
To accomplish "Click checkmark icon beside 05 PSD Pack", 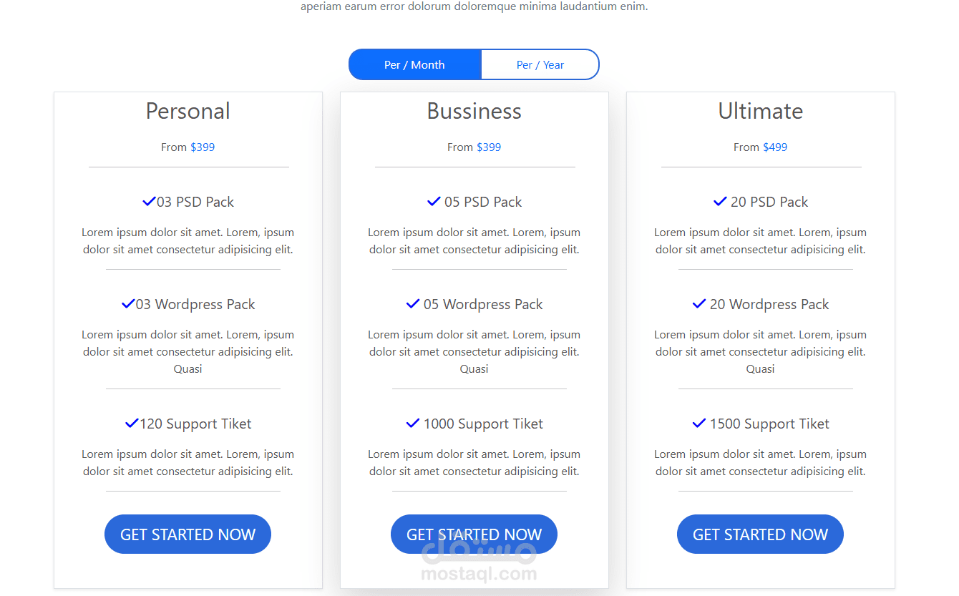I will click(x=434, y=202).
